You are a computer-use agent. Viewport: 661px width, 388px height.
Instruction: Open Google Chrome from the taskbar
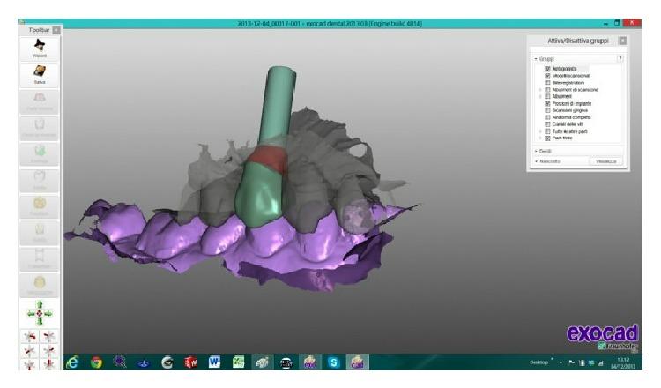96,362
